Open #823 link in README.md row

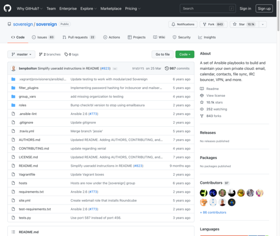click(138, 166)
